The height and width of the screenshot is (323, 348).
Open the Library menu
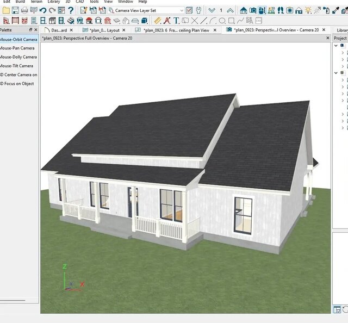point(54,2)
